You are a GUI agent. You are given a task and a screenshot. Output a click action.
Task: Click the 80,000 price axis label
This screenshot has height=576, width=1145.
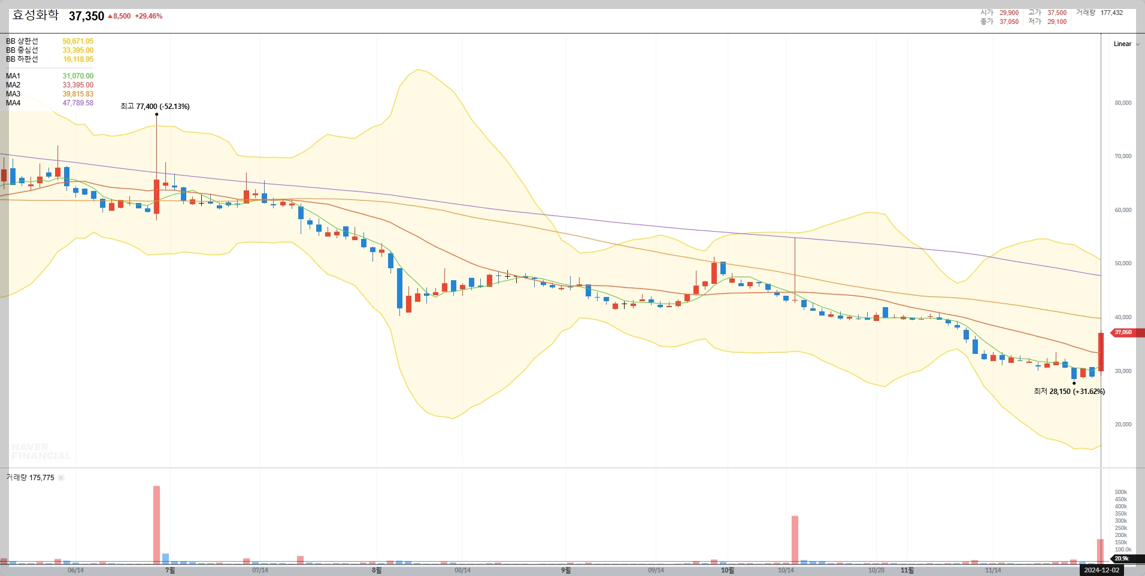(1123, 103)
